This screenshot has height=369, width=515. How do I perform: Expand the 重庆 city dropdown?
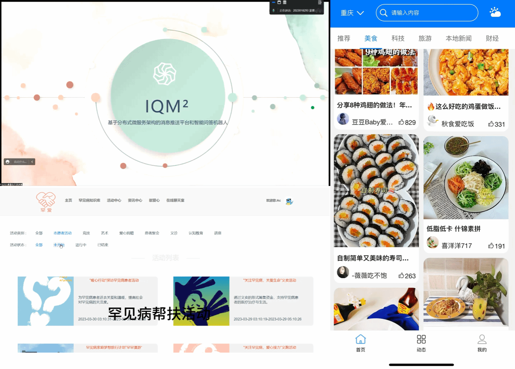[352, 13]
